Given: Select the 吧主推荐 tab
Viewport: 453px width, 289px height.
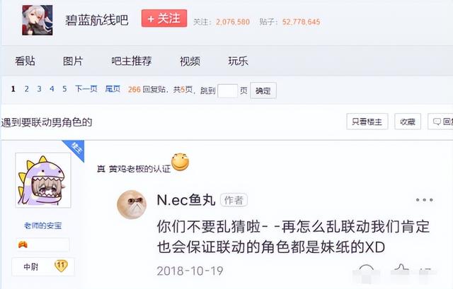Looking at the screenshot, I should [132, 61].
